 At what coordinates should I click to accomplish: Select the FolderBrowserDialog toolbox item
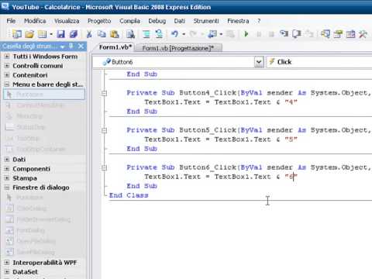(x=44, y=219)
